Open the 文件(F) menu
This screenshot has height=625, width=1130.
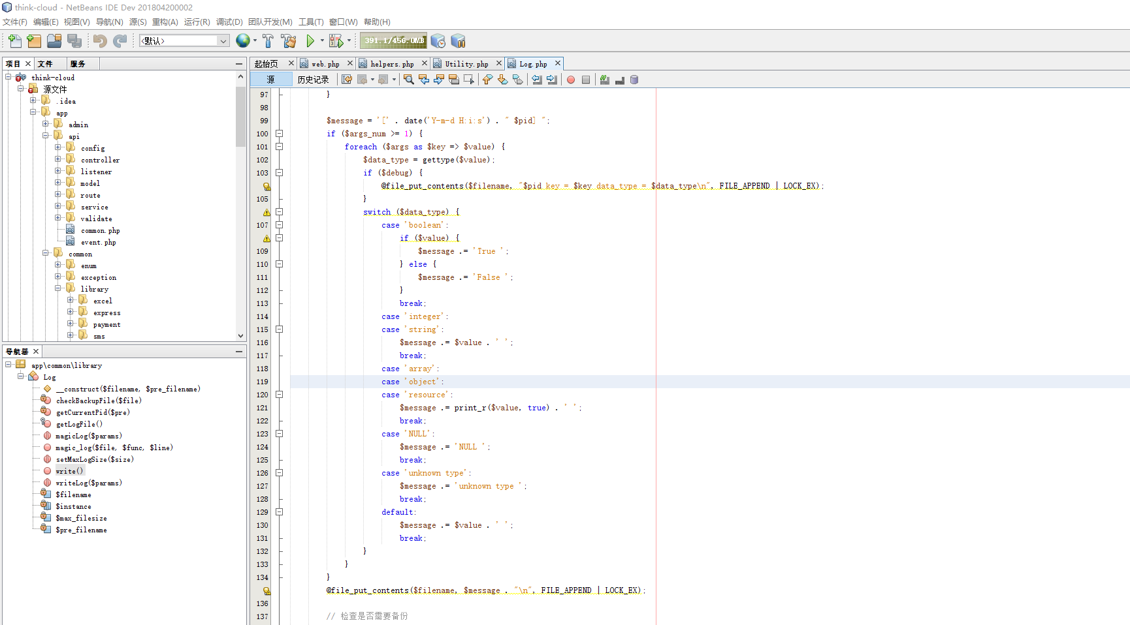[x=15, y=22]
